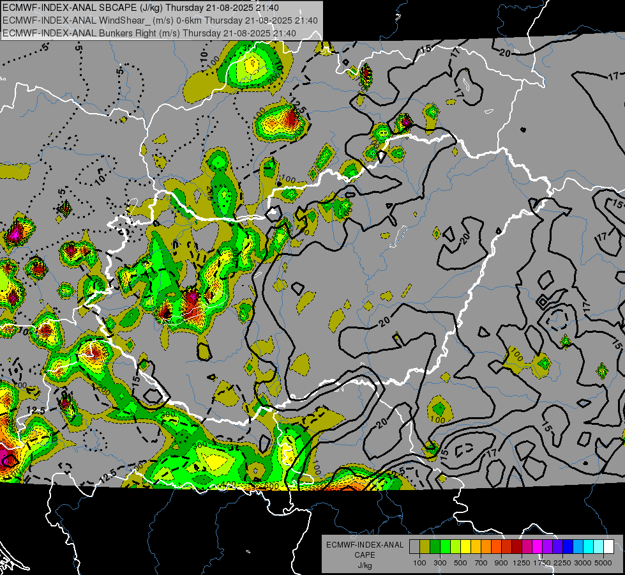
Task: Click the WindShear 0-6km title line
Action: [x=160, y=20]
